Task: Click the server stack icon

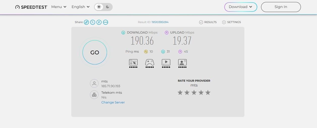Action: click(x=94, y=95)
